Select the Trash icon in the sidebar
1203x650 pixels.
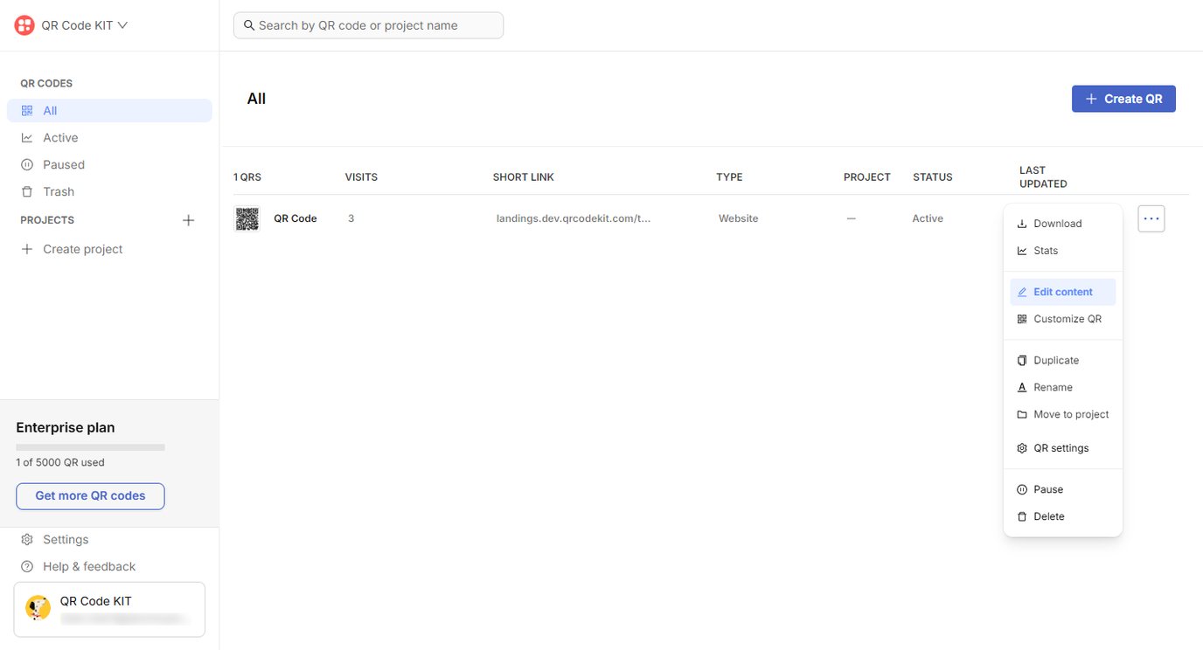tap(27, 191)
